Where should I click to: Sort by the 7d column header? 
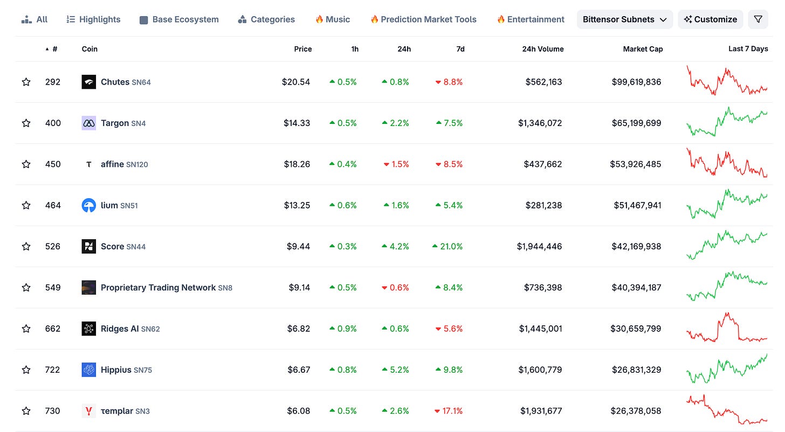point(460,49)
